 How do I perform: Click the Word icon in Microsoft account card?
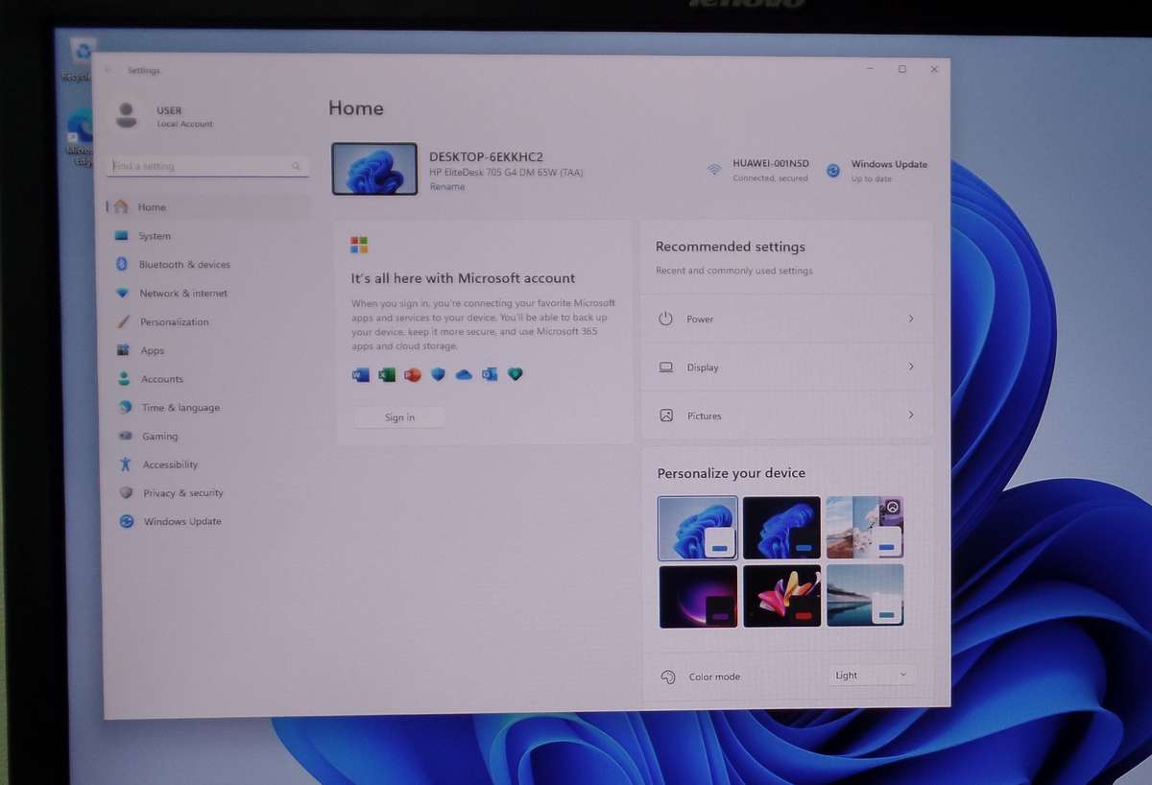click(361, 374)
